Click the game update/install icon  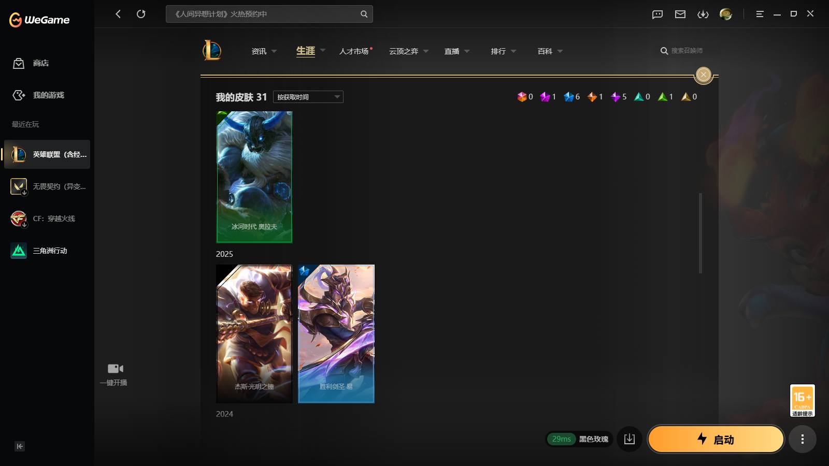pos(630,439)
